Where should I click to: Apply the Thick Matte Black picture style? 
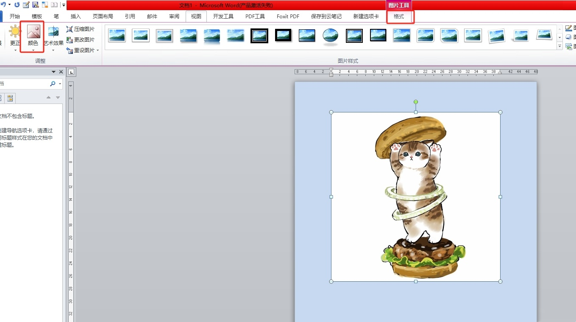283,36
